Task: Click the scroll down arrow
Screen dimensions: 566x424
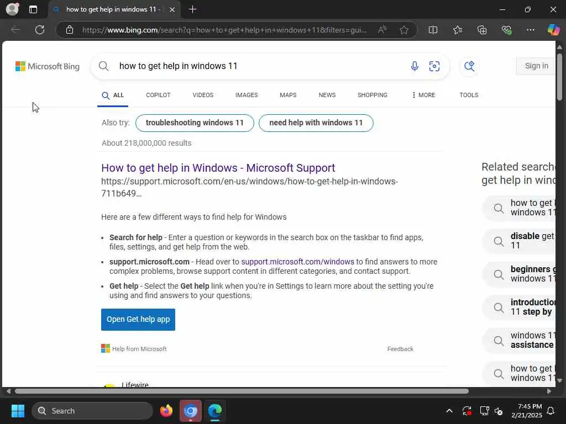Action: click(559, 380)
